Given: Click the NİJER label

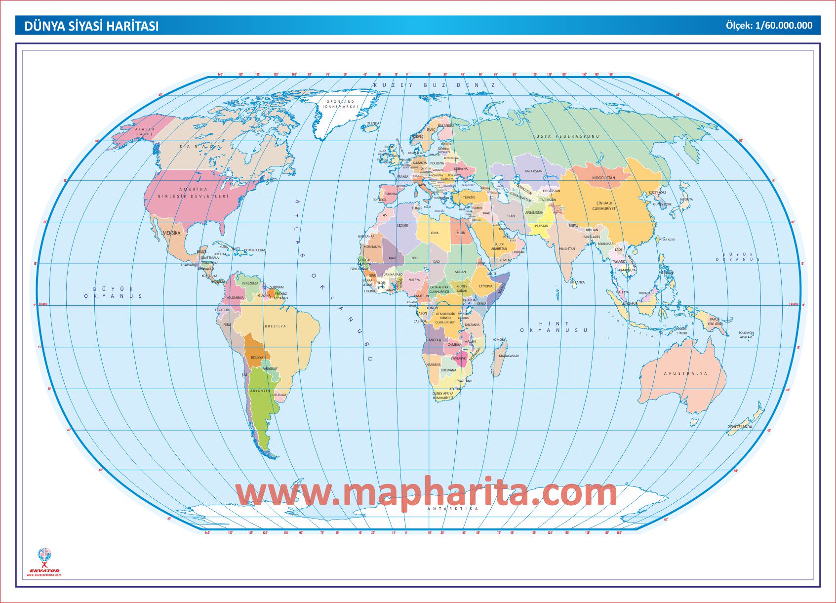Looking at the screenshot, I should tap(415, 258).
